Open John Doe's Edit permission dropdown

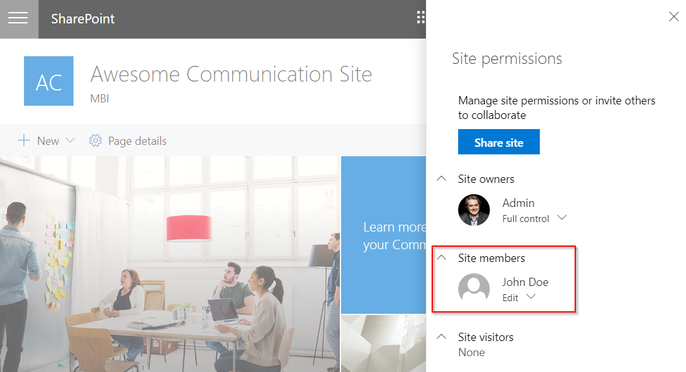(x=531, y=297)
